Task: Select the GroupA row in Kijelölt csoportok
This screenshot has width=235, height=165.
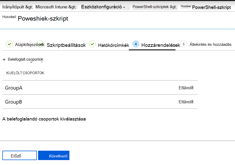Action: tap(13, 88)
